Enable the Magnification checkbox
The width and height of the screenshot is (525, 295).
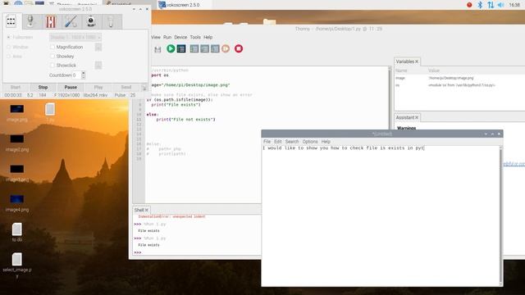pyautogui.click(x=52, y=48)
